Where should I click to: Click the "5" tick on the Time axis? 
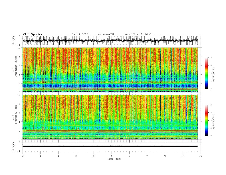pyautogui.click(x=112, y=156)
